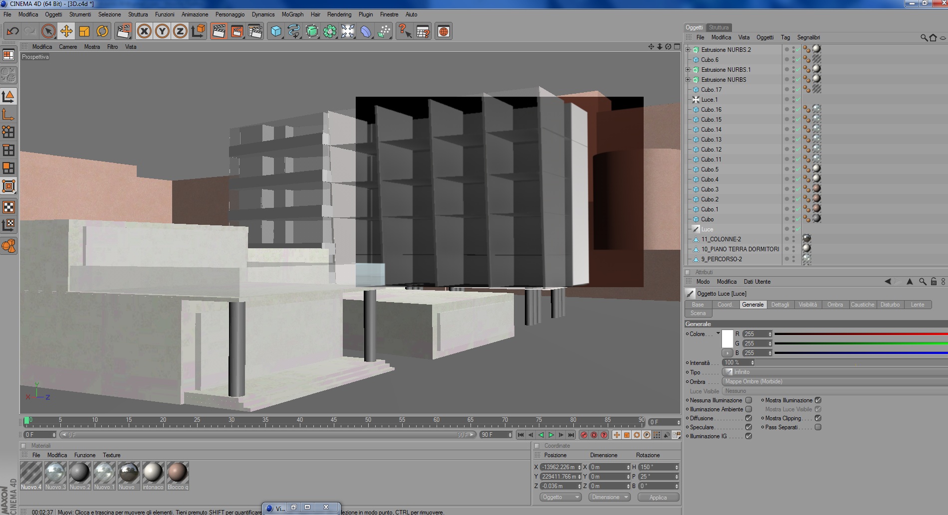This screenshot has width=948, height=515.
Task: Click the Undo arrow in the toolbar
Action: coord(12,31)
